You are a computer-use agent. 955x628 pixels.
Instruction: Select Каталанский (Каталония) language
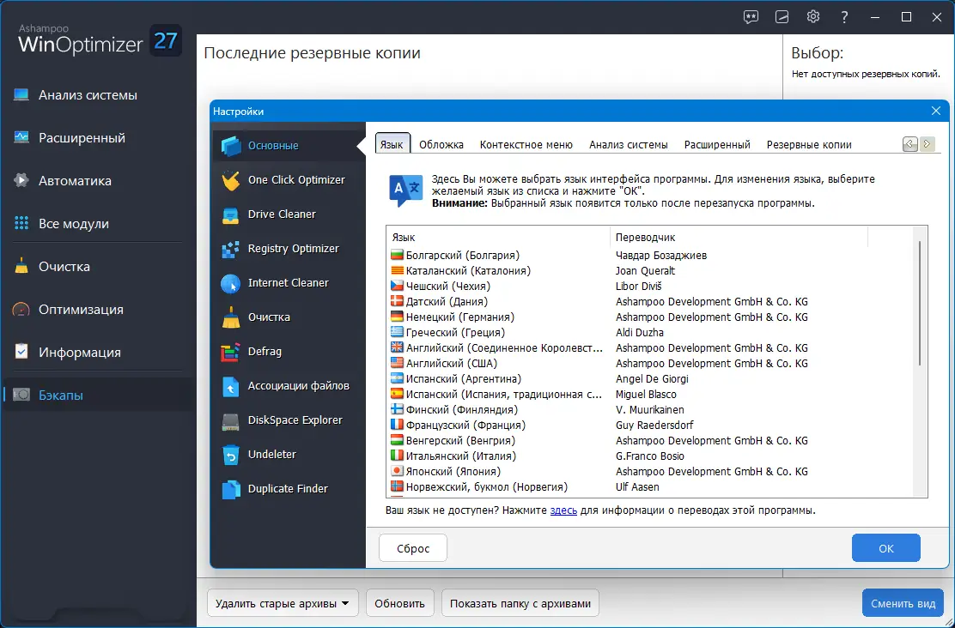(650, 271)
